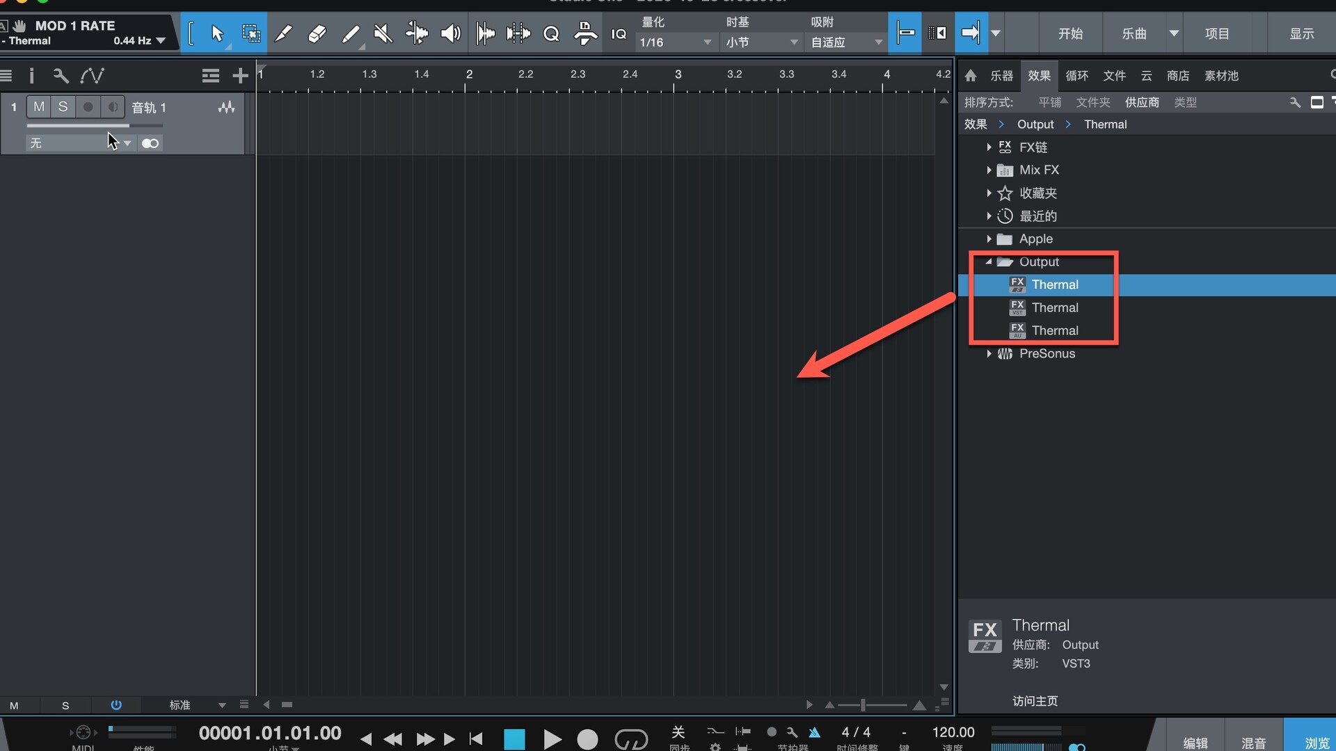Switch to the 循环 browser tab
1336x751 pixels.
click(1076, 76)
